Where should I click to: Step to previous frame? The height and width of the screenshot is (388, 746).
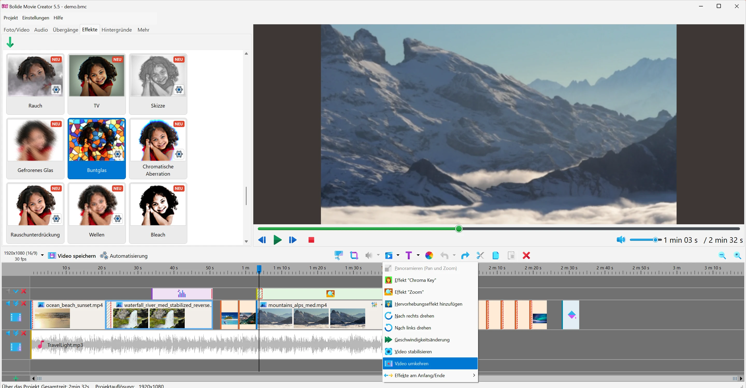pyautogui.click(x=262, y=240)
